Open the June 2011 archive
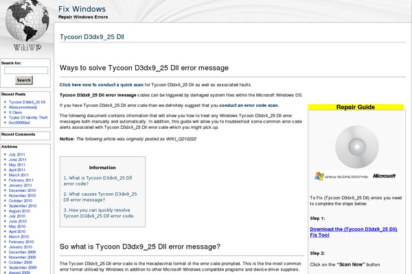412x274 pixels. tap(17, 160)
